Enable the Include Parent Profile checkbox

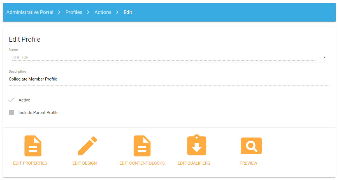click(11, 112)
